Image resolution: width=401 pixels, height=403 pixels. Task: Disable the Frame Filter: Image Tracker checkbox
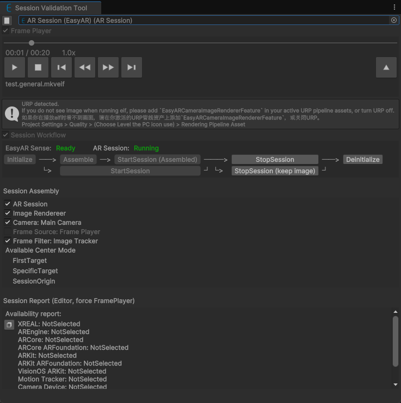(x=8, y=241)
